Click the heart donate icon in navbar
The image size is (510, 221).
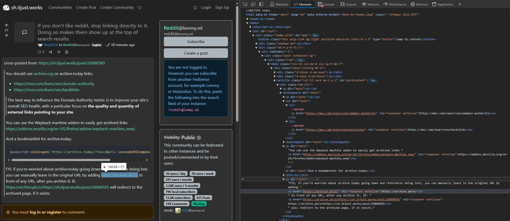coord(139,8)
